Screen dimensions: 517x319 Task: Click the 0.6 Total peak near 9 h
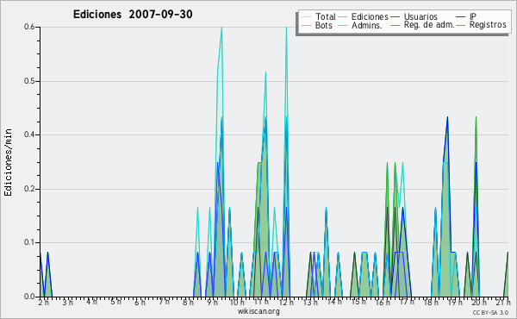(221, 28)
